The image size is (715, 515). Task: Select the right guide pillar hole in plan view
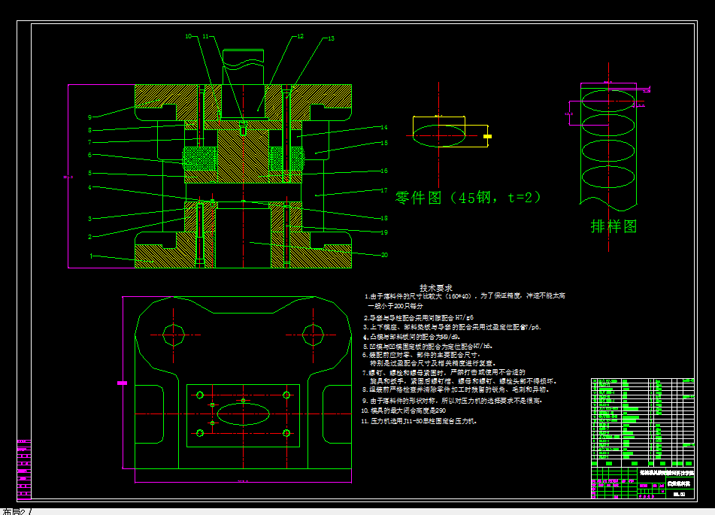[x=314, y=335]
